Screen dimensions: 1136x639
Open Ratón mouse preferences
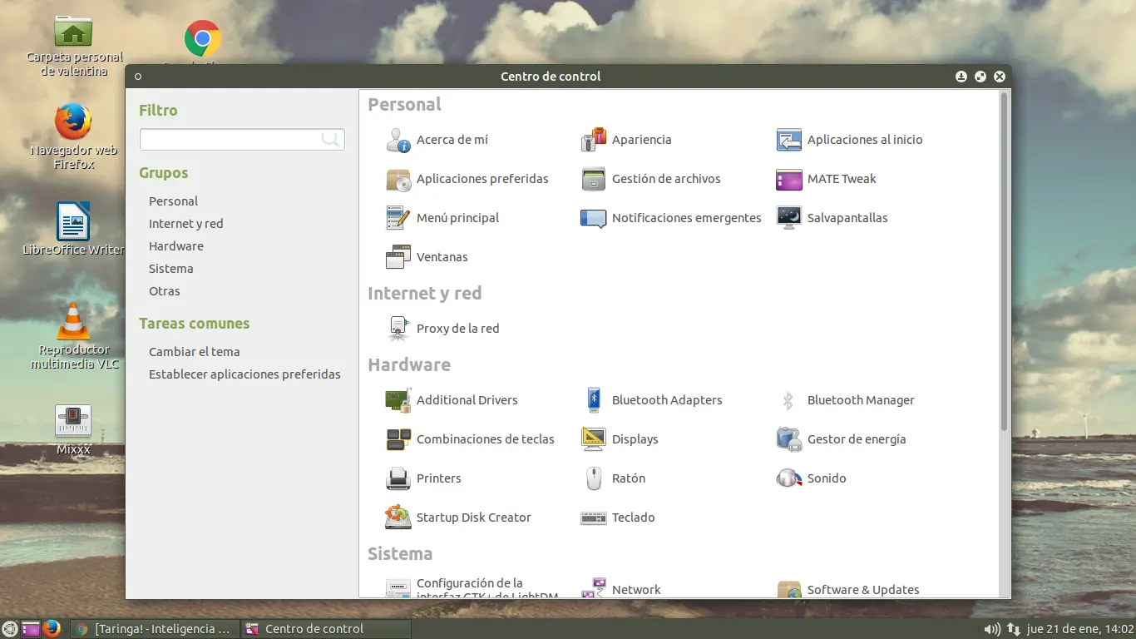(614, 478)
